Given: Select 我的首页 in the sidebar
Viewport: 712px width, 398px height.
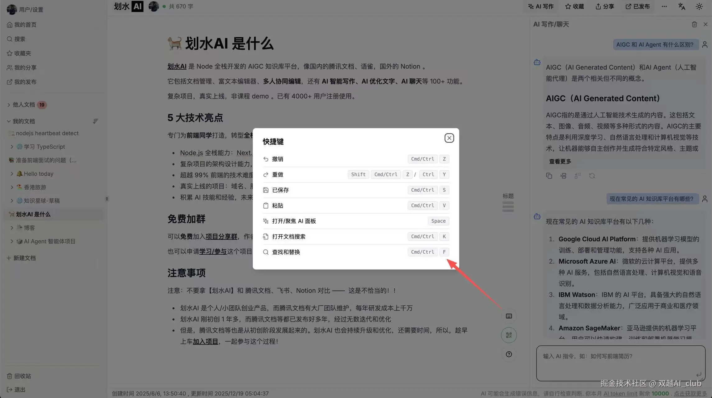Looking at the screenshot, I should tap(25, 24).
